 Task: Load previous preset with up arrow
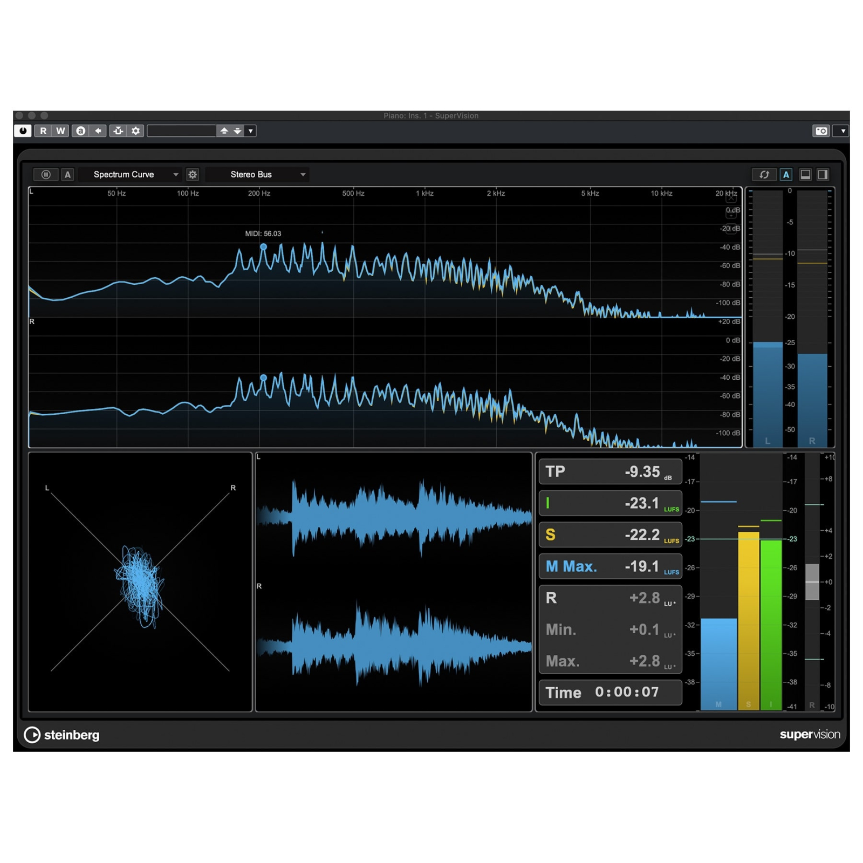(x=224, y=131)
